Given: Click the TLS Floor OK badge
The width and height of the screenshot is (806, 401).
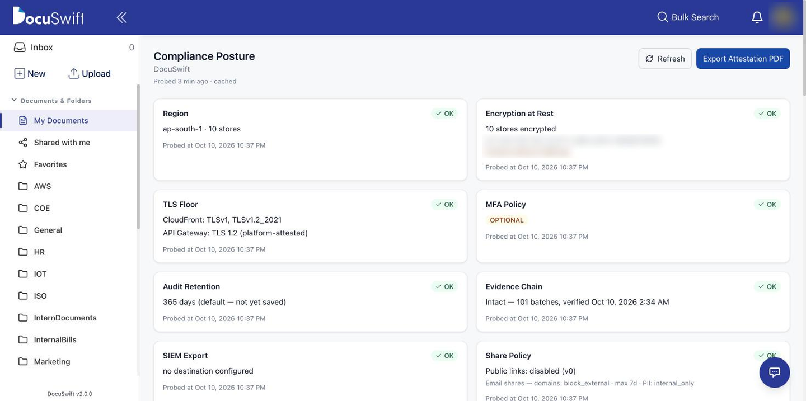Looking at the screenshot, I should coord(444,205).
